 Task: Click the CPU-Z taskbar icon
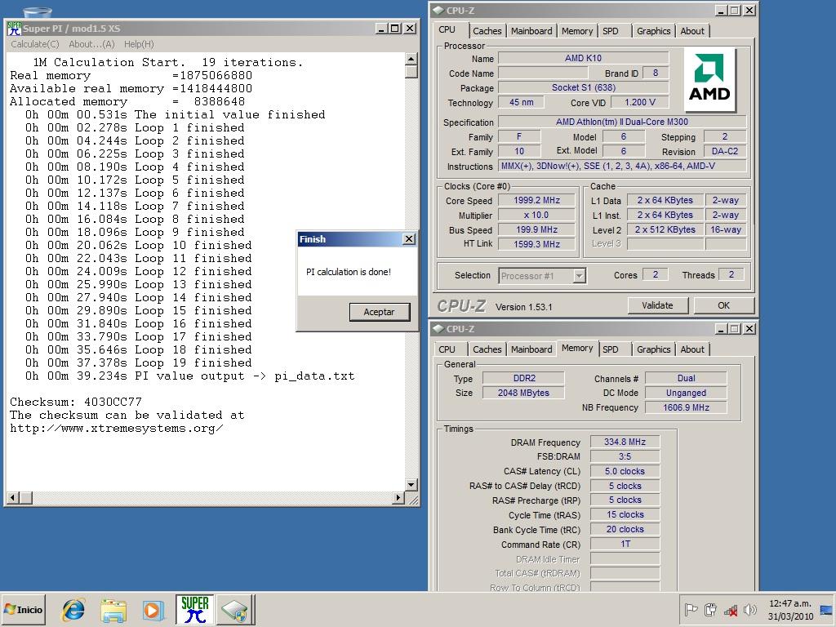(x=234, y=610)
